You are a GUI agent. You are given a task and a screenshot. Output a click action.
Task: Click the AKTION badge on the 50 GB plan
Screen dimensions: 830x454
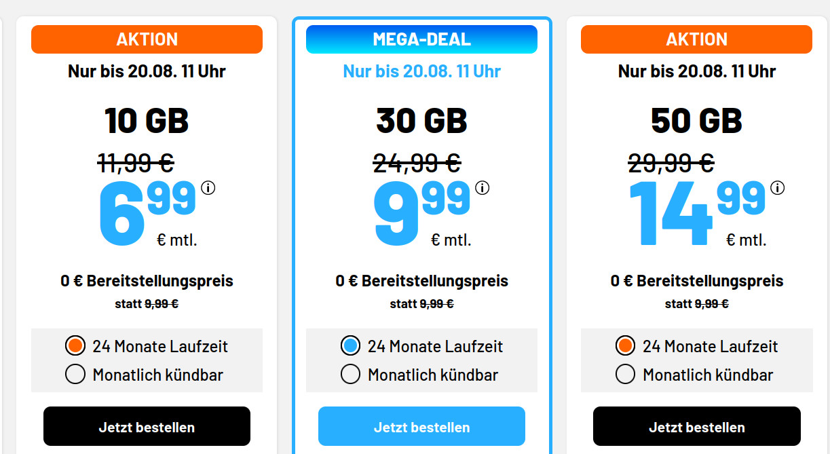coord(696,39)
